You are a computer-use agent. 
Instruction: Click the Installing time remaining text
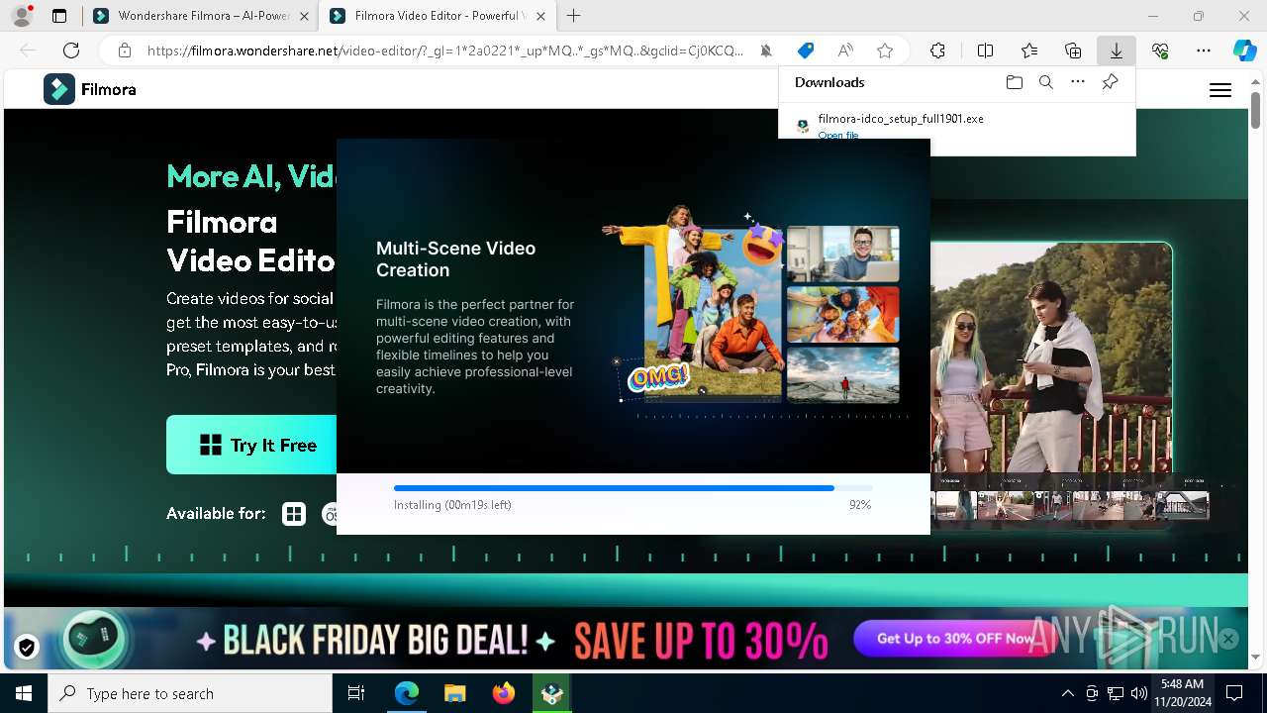click(452, 505)
